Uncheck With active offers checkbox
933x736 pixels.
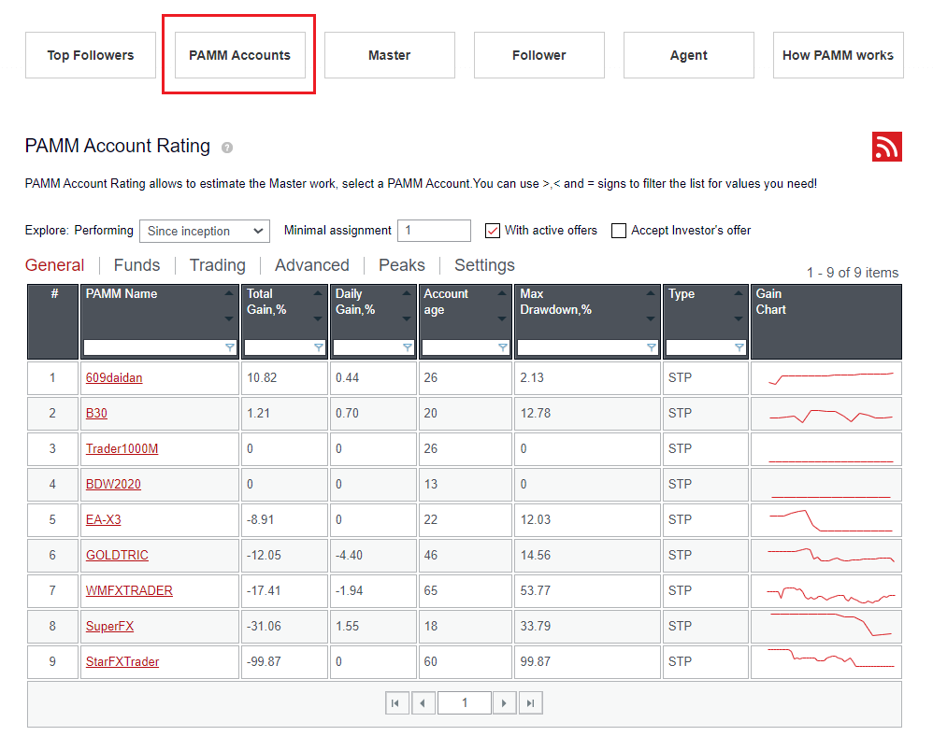(x=493, y=231)
